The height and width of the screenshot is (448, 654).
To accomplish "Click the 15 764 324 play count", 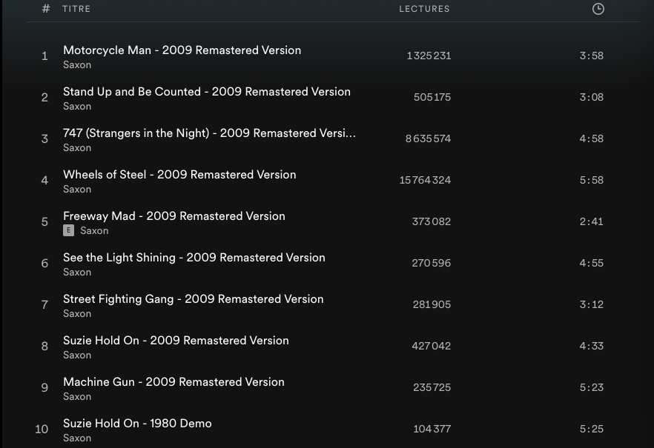I will pyautogui.click(x=425, y=181).
